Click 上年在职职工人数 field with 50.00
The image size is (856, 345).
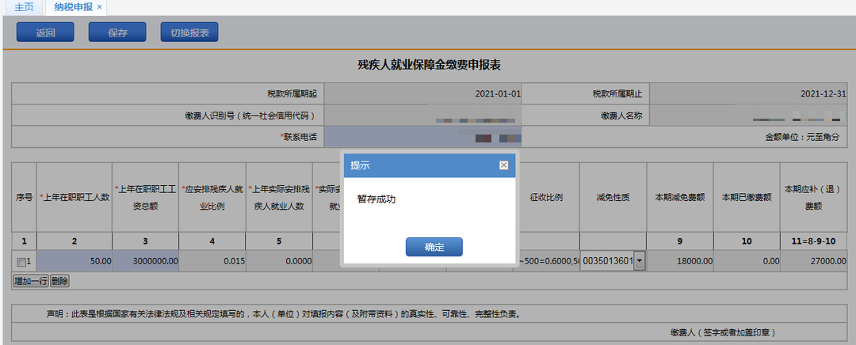(x=75, y=262)
